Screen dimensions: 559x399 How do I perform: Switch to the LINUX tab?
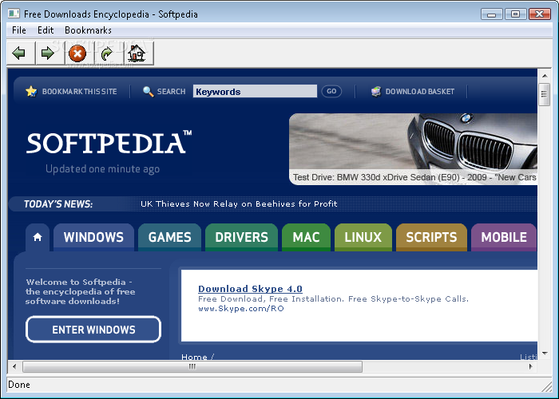pyautogui.click(x=363, y=237)
